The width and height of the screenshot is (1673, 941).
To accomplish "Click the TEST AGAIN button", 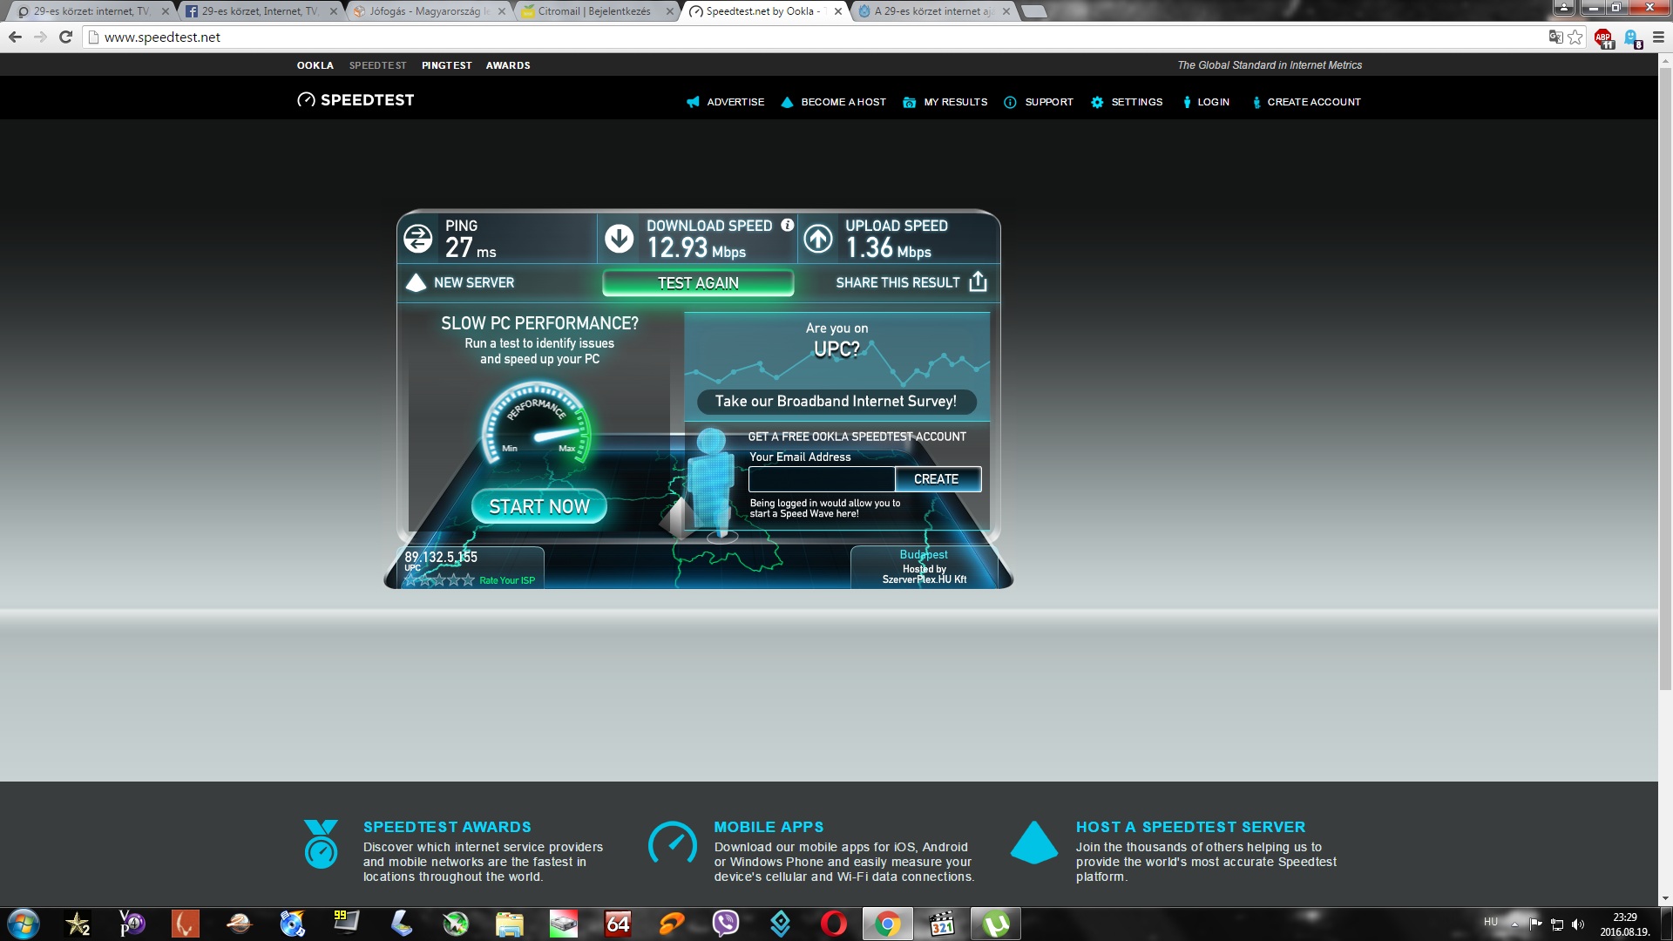I will [x=698, y=283].
